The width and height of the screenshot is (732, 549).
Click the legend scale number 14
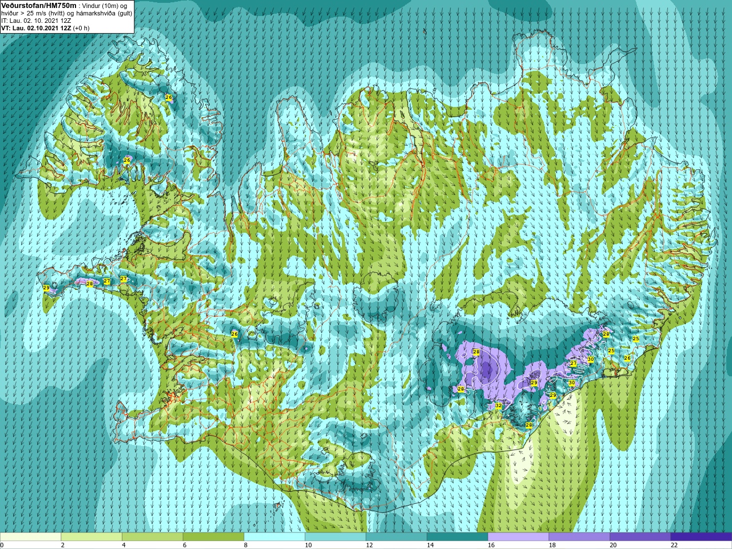tap(430, 545)
